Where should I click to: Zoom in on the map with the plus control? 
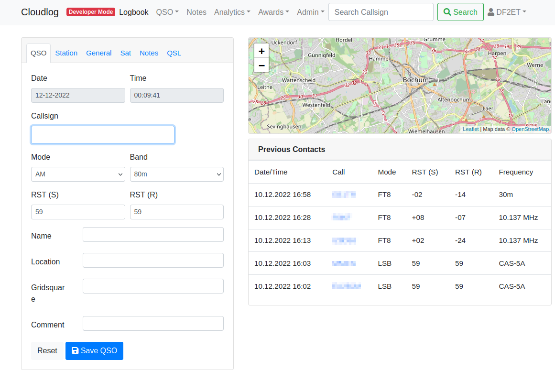261,51
